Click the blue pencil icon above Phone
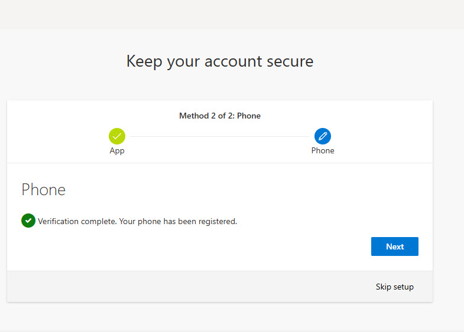The width and height of the screenshot is (464, 332). click(323, 136)
